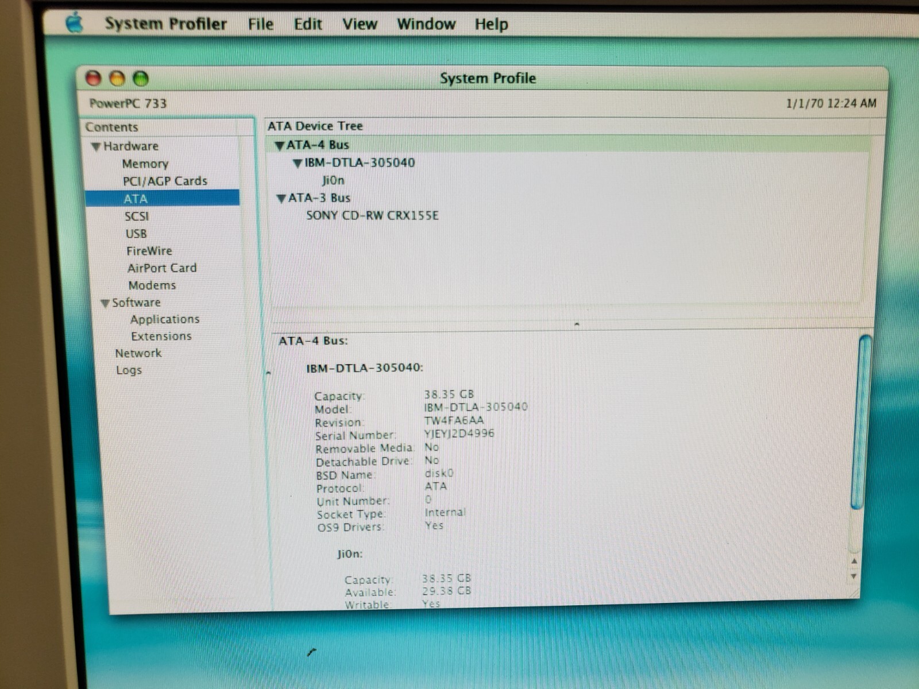Click the JiOn: heading in details
Image resolution: width=919 pixels, height=689 pixels.
(x=350, y=554)
